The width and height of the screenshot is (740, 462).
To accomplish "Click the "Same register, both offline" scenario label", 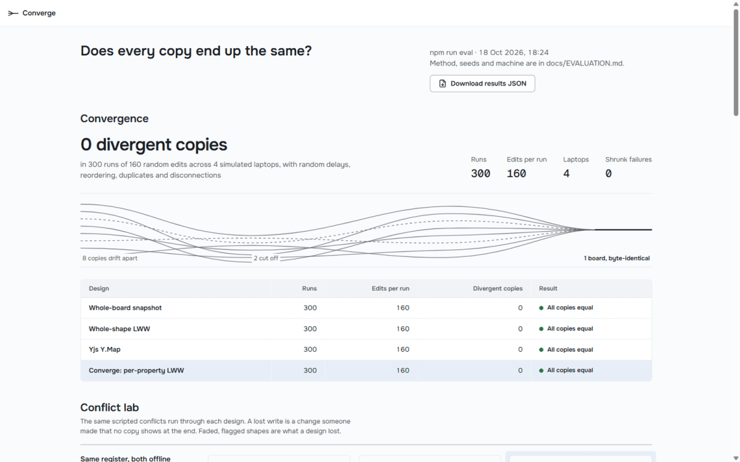I will (x=126, y=459).
